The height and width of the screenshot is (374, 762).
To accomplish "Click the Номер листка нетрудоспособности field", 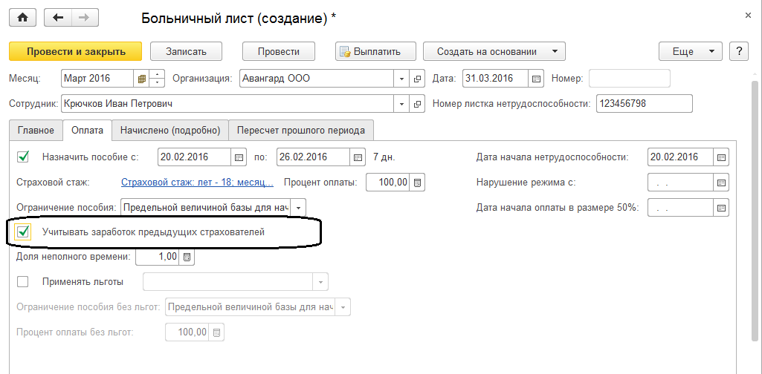I will click(644, 103).
